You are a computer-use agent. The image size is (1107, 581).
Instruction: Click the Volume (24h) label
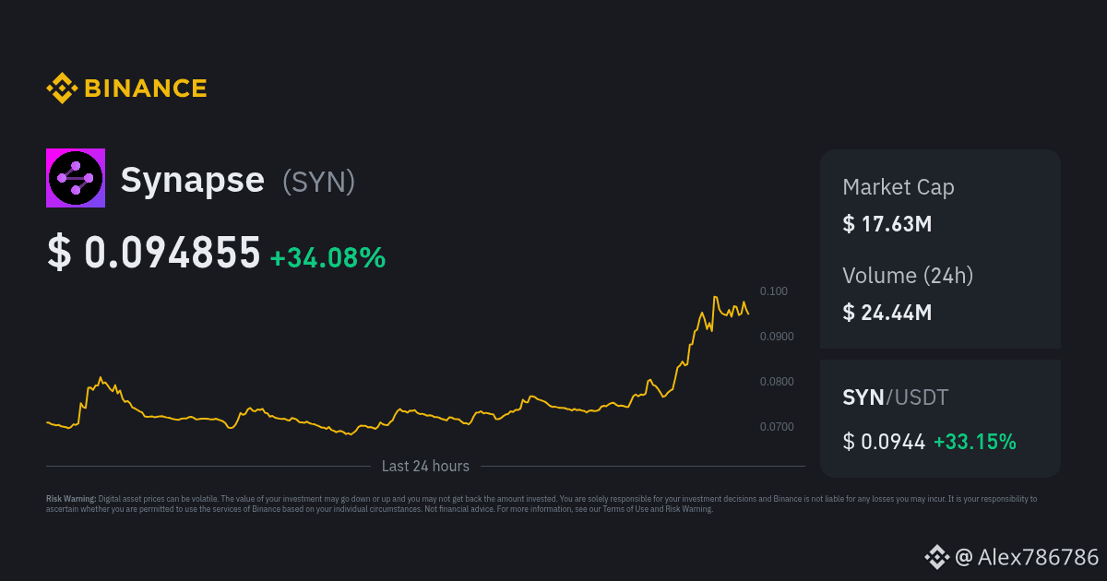[908, 275]
